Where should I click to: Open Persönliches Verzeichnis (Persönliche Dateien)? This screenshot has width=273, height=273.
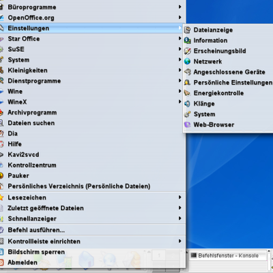coord(92,186)
